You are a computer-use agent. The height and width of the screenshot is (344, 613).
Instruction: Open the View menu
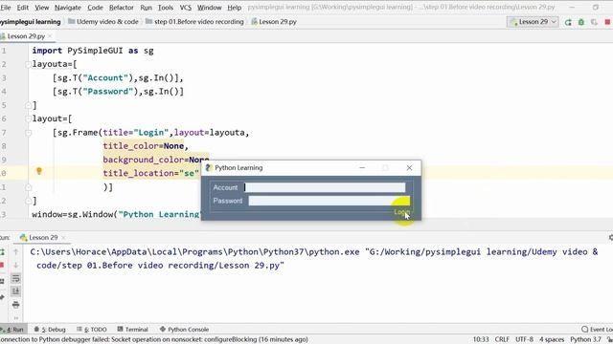coord(42,8)
